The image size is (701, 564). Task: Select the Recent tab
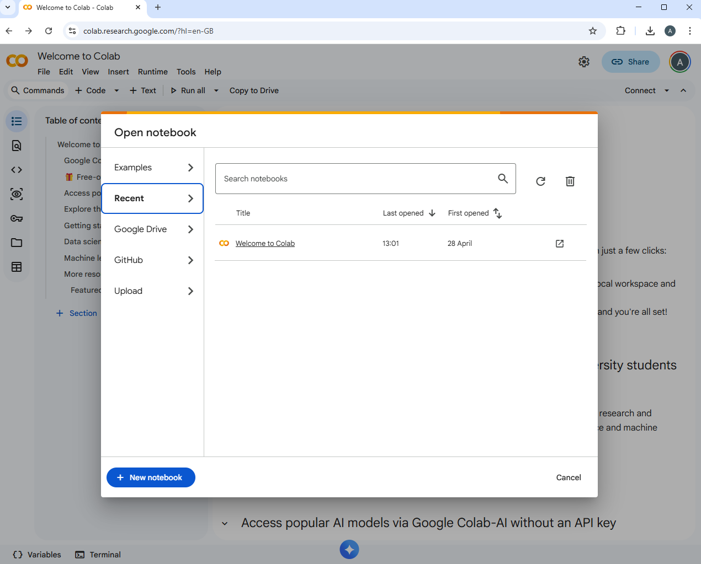[x=152, y=198]
